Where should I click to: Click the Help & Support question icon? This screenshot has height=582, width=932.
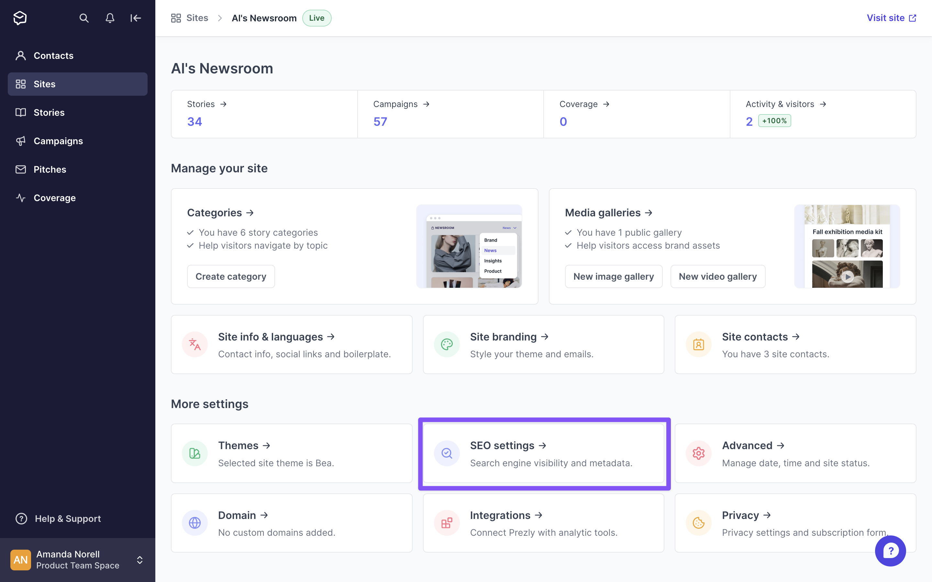(x=21, y=519)
